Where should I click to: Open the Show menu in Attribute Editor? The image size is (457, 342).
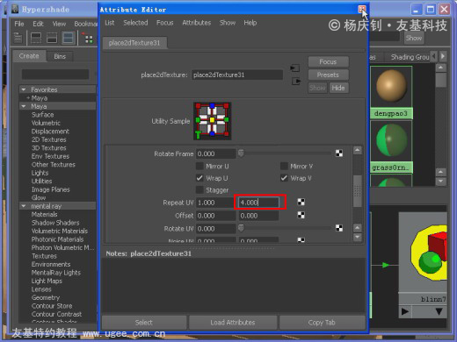[x=228, y=23]
